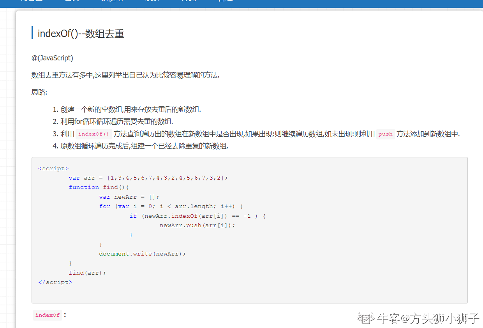Viewport: 483px width, 328px height.
Task: Click the for-loop line in the code
Action: 171,206
